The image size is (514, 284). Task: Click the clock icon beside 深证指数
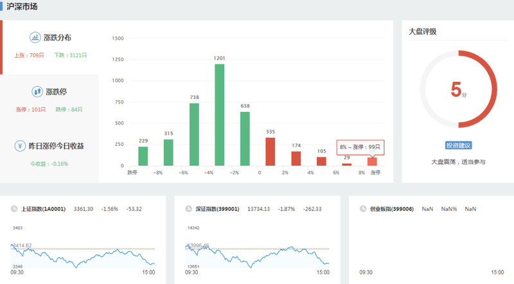188,209
